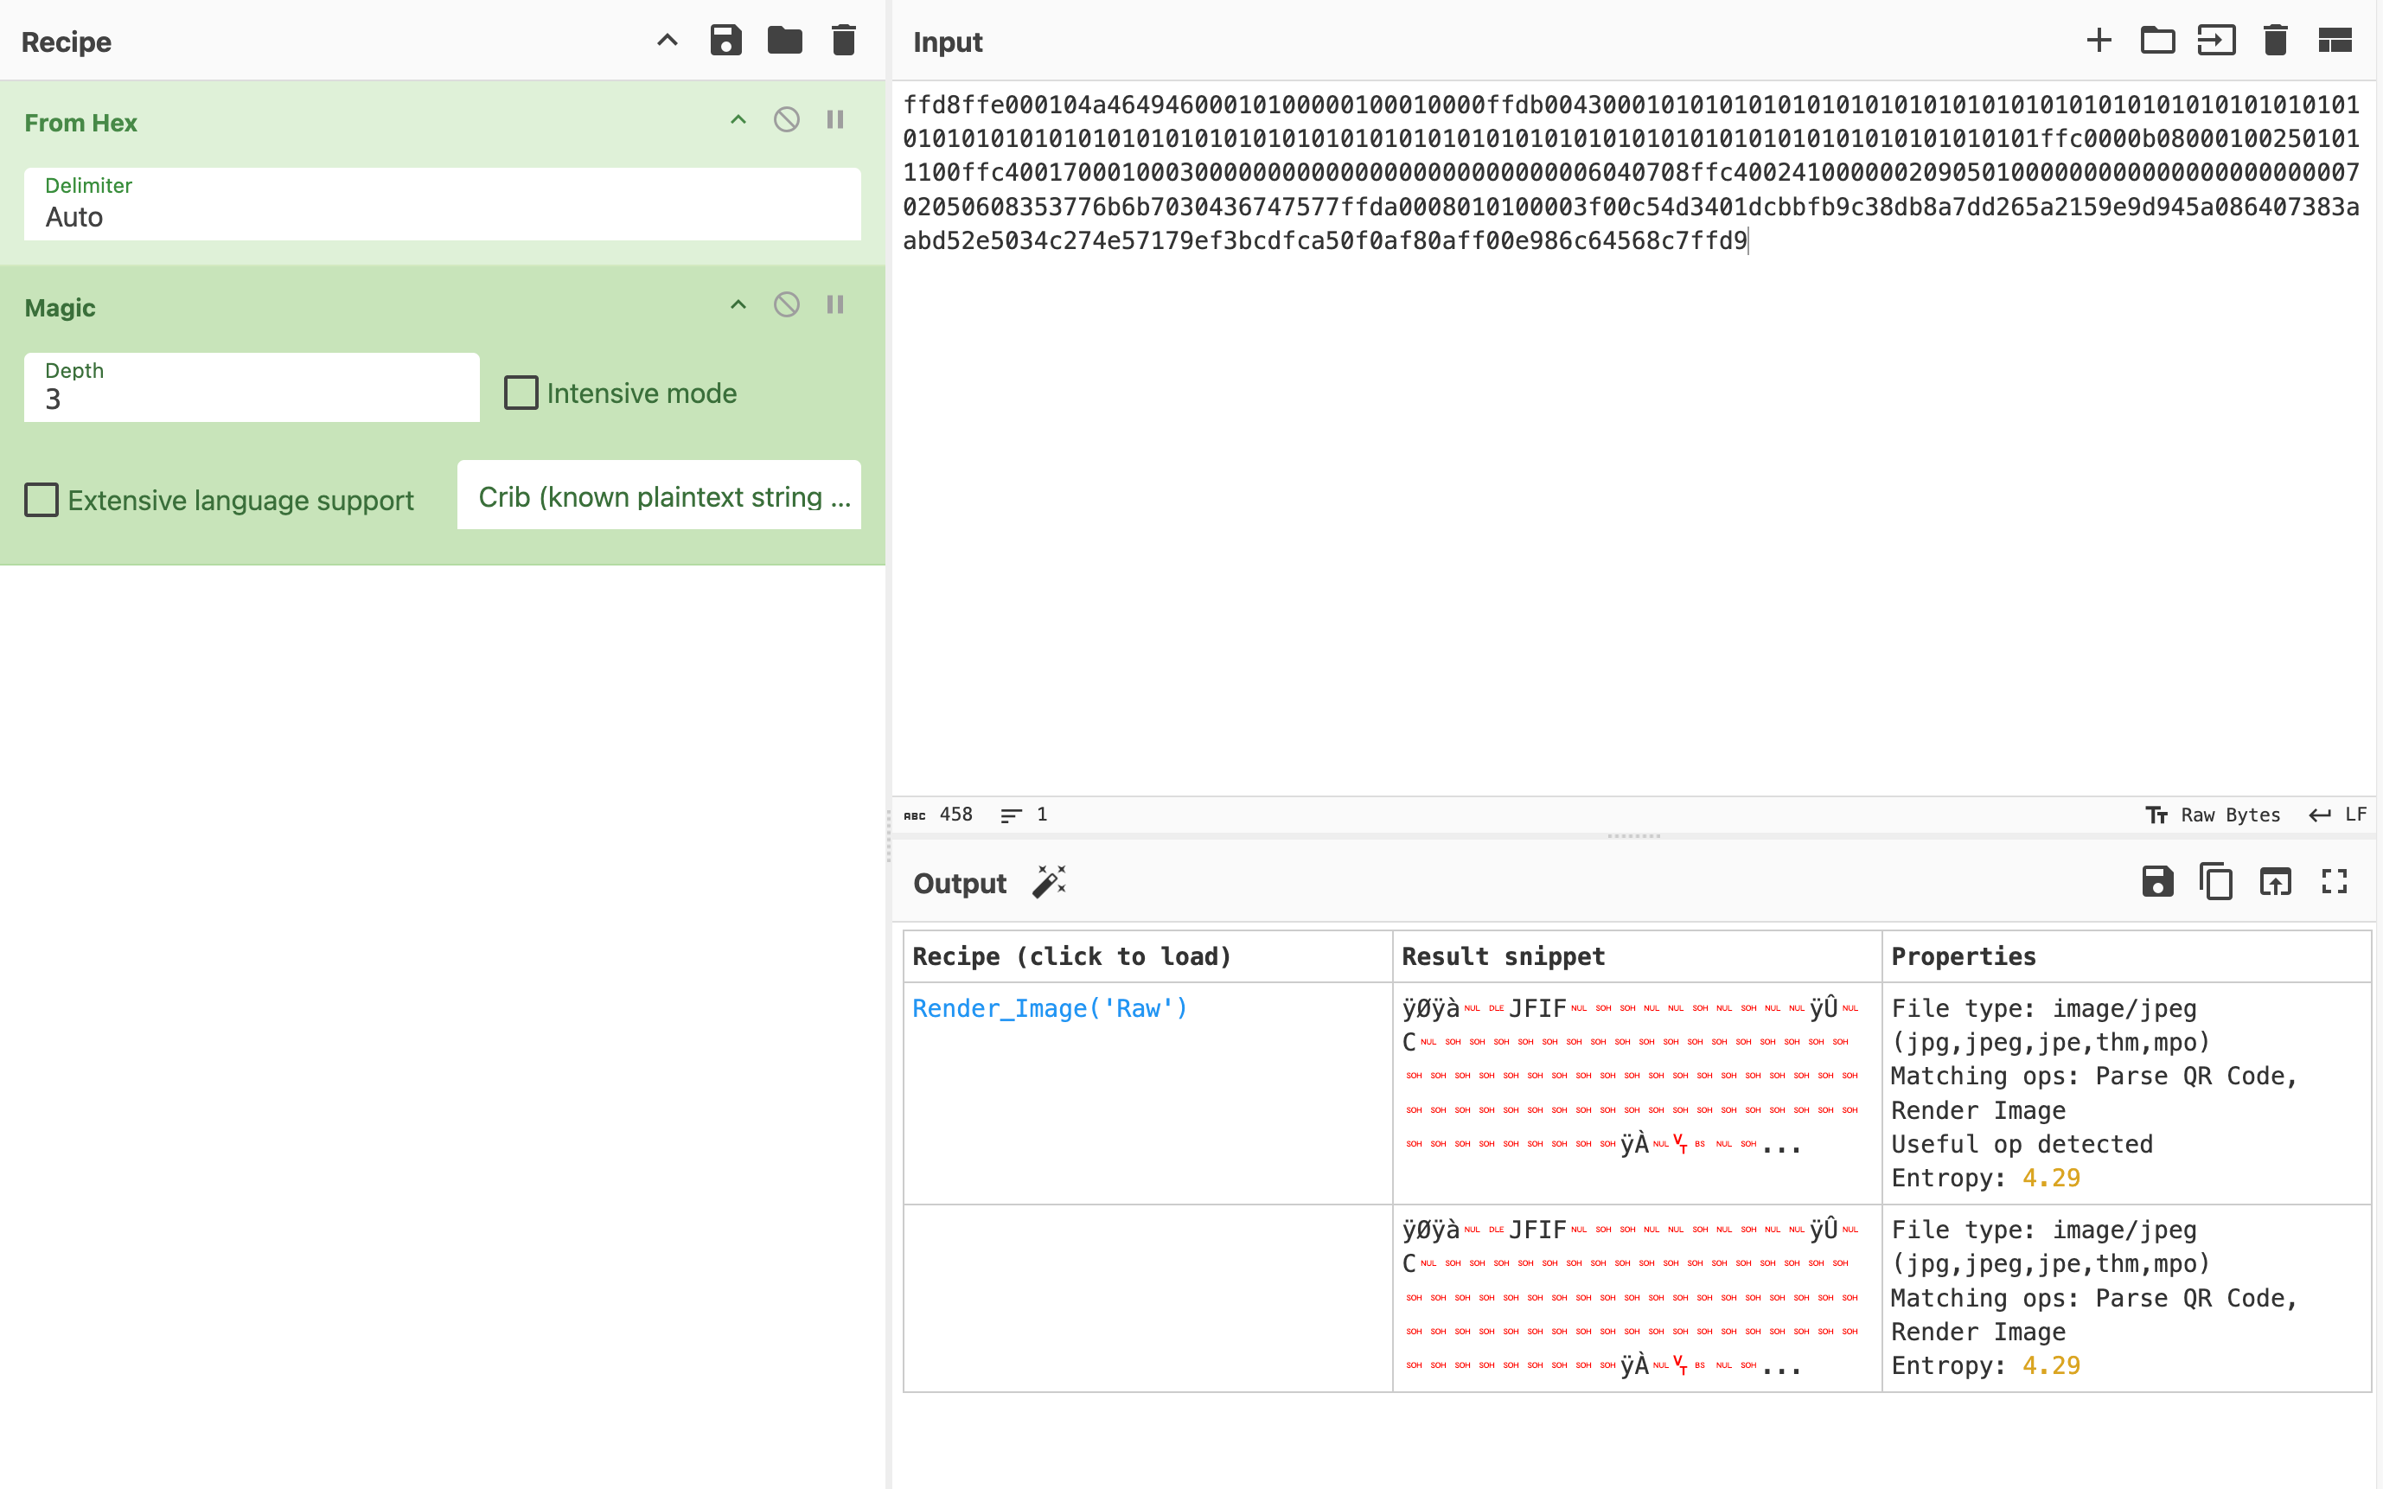Open file as input icon
Viewport: 2383px width, 1489px height.
tap(2217, 42)
